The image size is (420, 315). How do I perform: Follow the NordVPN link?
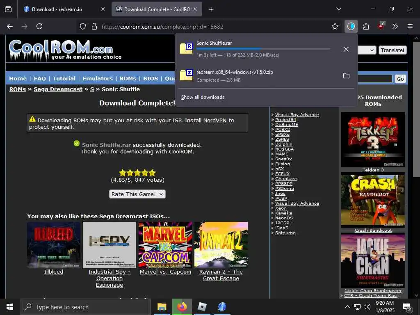215,121
